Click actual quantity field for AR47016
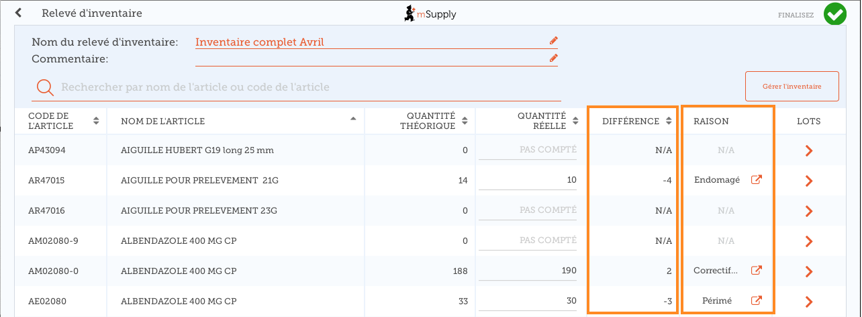 tap(527, 210)
